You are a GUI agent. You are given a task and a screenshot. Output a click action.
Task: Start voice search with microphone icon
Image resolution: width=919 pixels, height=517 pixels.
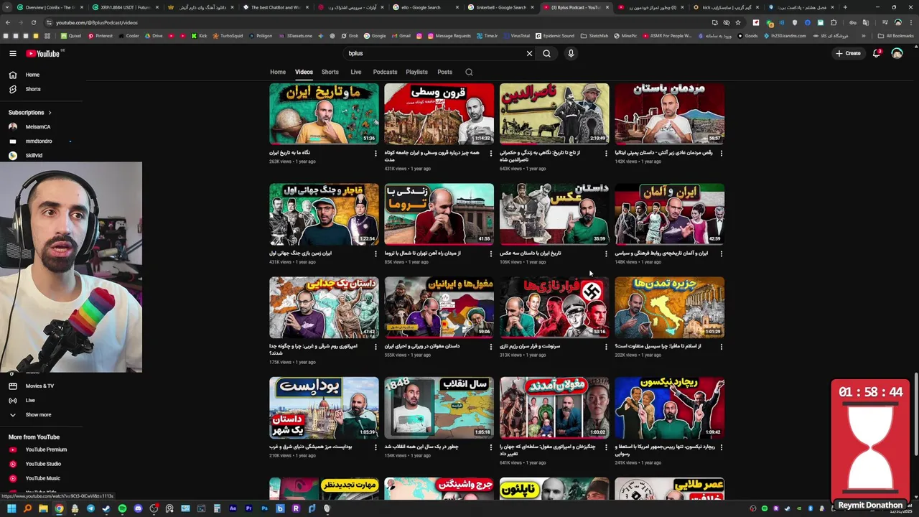[571, 53]
